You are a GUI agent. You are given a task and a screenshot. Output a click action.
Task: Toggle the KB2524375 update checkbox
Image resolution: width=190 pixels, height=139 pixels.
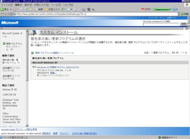click(x=34, y=67)
